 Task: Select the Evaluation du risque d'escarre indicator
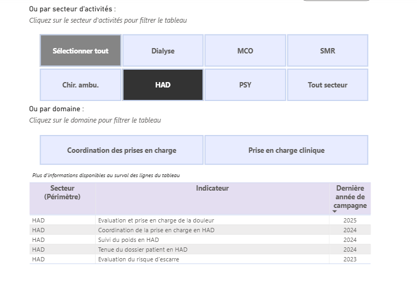click(x=138, y=259)
